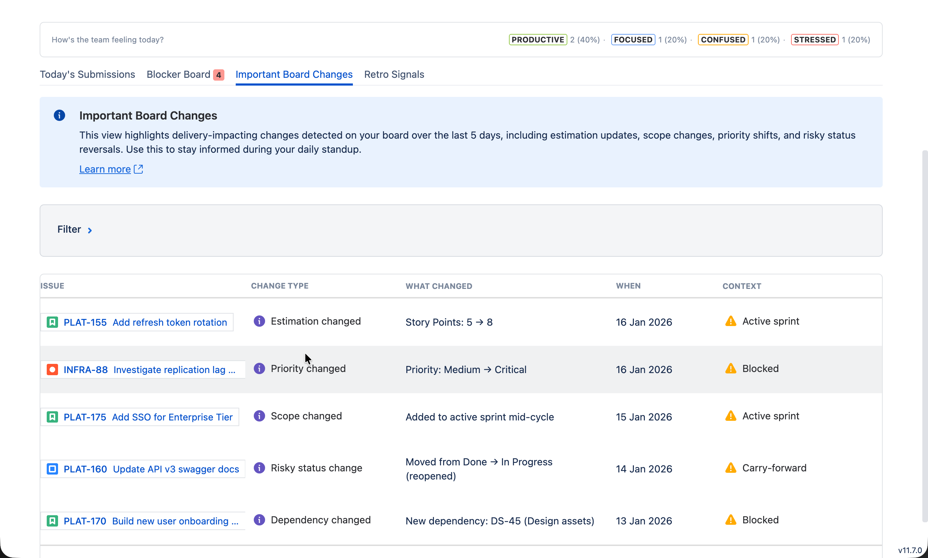The width and height of the screenshot is (928, 558).
Task: Click the INFRA-88 bug type icon
Action: pyautogui.click(x=52, y=370)
